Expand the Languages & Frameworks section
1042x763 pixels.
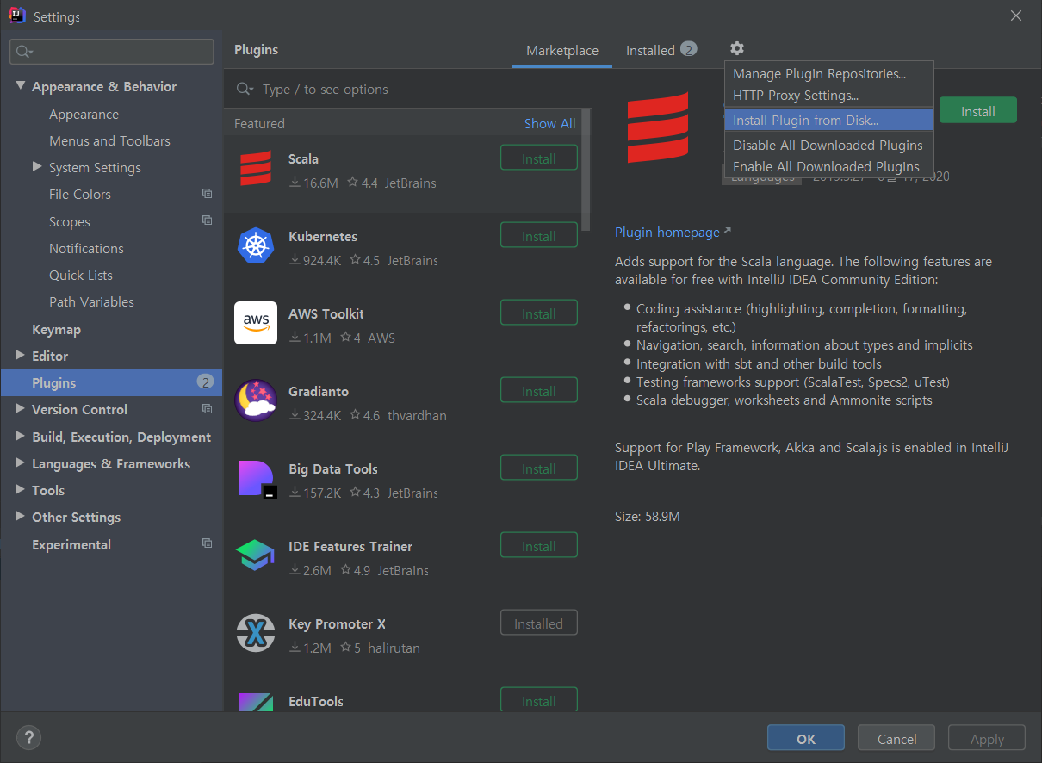click(21, 463)
